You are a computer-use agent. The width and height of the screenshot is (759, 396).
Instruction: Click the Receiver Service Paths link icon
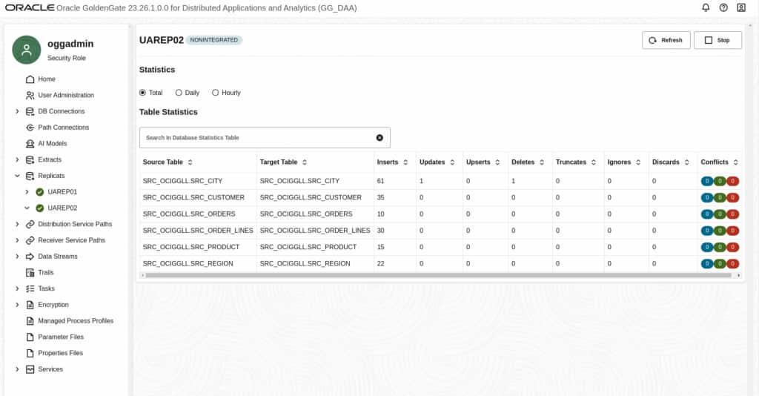click(30, 240)
